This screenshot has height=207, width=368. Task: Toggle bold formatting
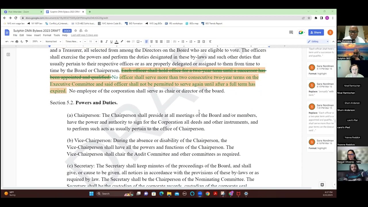[101, 41]
